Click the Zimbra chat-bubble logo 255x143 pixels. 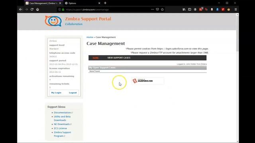pyautogui.click(x=53, y=21)
